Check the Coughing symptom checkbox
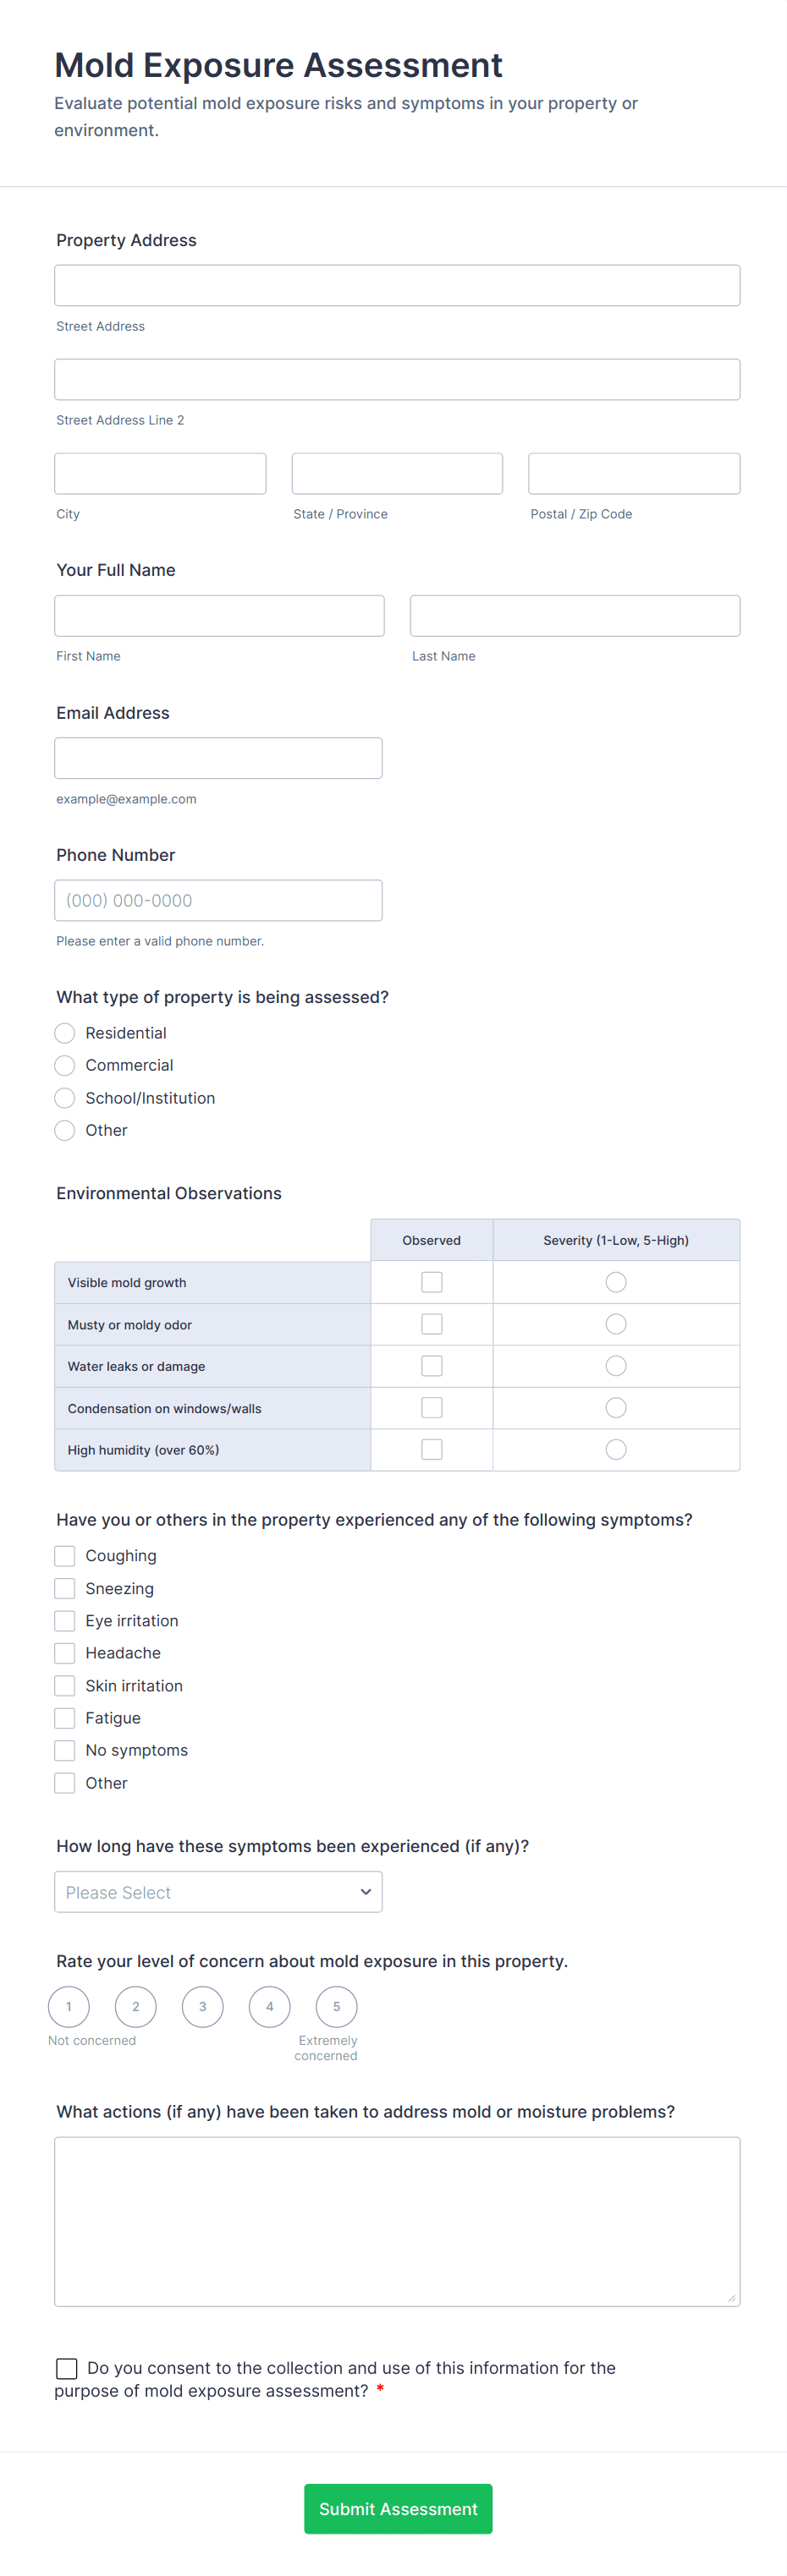This screenshot has height=2576, width=787. (64, 1555)
